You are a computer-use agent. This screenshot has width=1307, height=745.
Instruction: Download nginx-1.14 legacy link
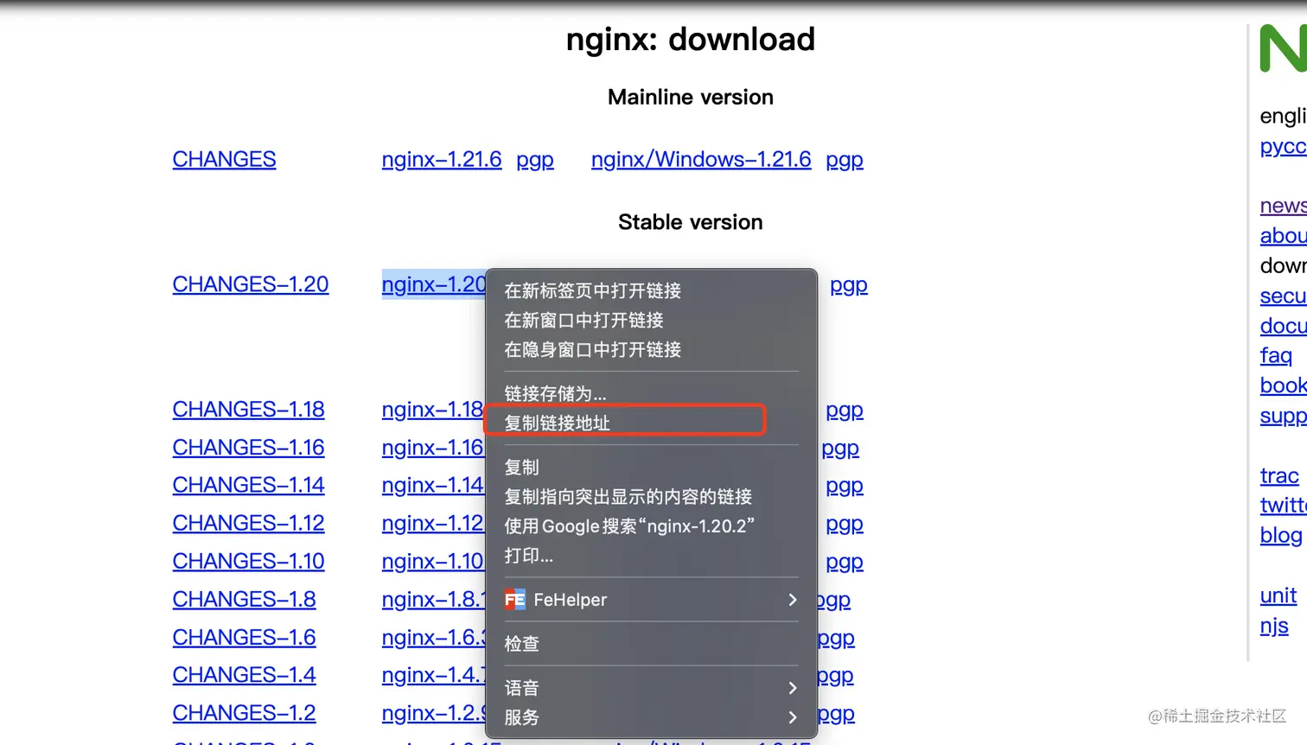432,486
